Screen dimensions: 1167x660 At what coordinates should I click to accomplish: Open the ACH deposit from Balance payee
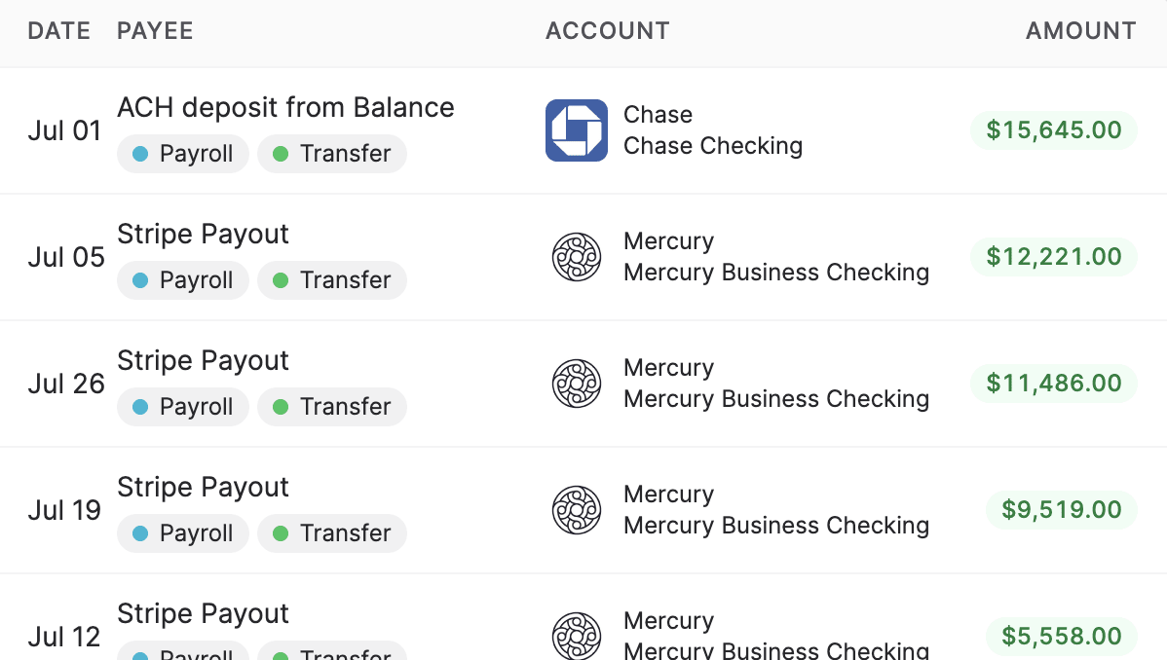[x=285, y=107]
